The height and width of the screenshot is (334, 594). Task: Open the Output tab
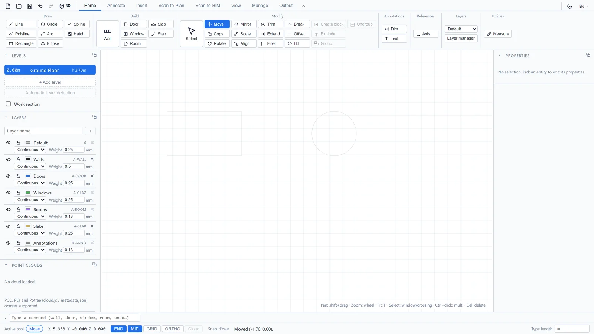click(x=286, y=6)
